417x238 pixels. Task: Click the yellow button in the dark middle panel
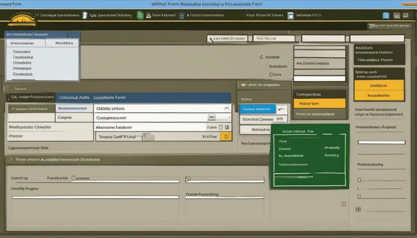click(x=319, y=104)
